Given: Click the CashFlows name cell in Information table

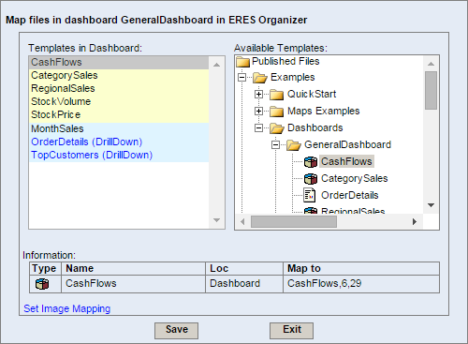Looking at the screenshot, I should tap(134, 284).
